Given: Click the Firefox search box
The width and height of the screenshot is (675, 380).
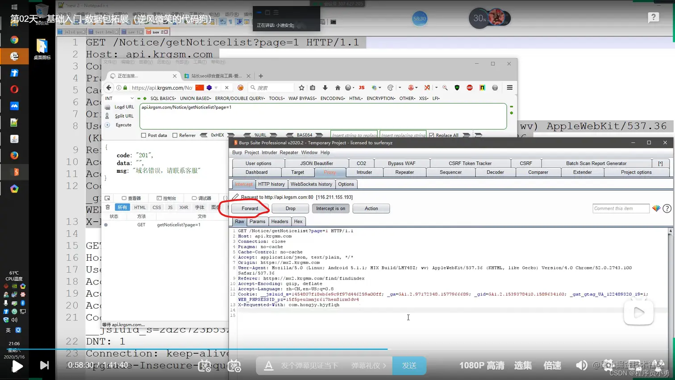Looking at the screenshot, I should [271, 88].
